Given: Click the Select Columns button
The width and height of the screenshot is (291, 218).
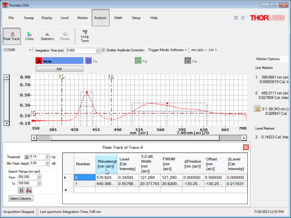Looking at the screenshot, I should pyautogui.click(x=20, y=199).
